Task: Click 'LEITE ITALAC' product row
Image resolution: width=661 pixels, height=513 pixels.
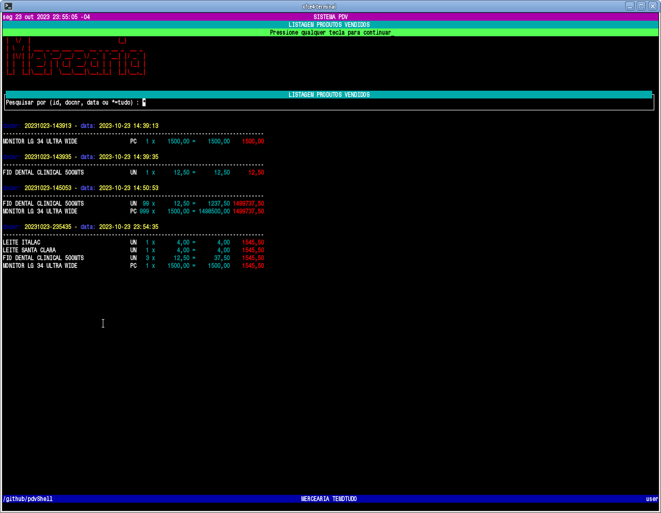Action: (x=133, y=243)
